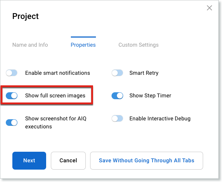Screen dimensions: 222x182
Task: Click the 'Show full screen images' label text
Action: [55, 96]
